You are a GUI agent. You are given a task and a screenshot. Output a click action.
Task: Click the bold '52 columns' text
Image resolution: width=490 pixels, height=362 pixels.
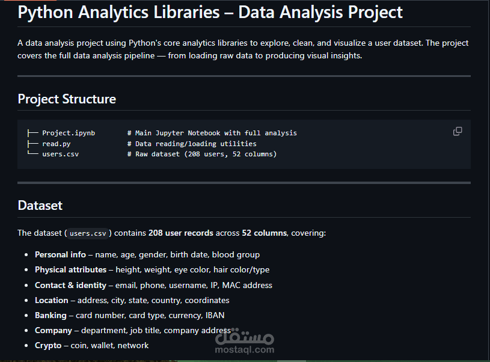[x=264, y=233]
